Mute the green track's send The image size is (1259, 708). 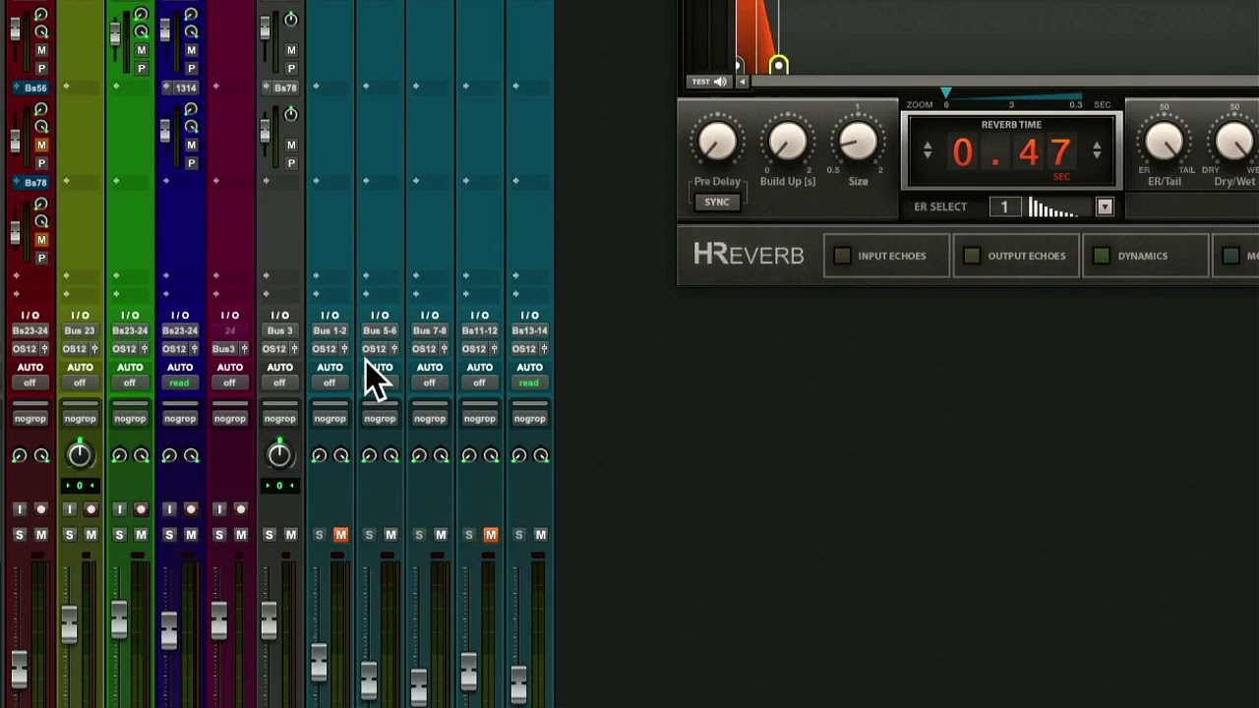coord(141,50)
